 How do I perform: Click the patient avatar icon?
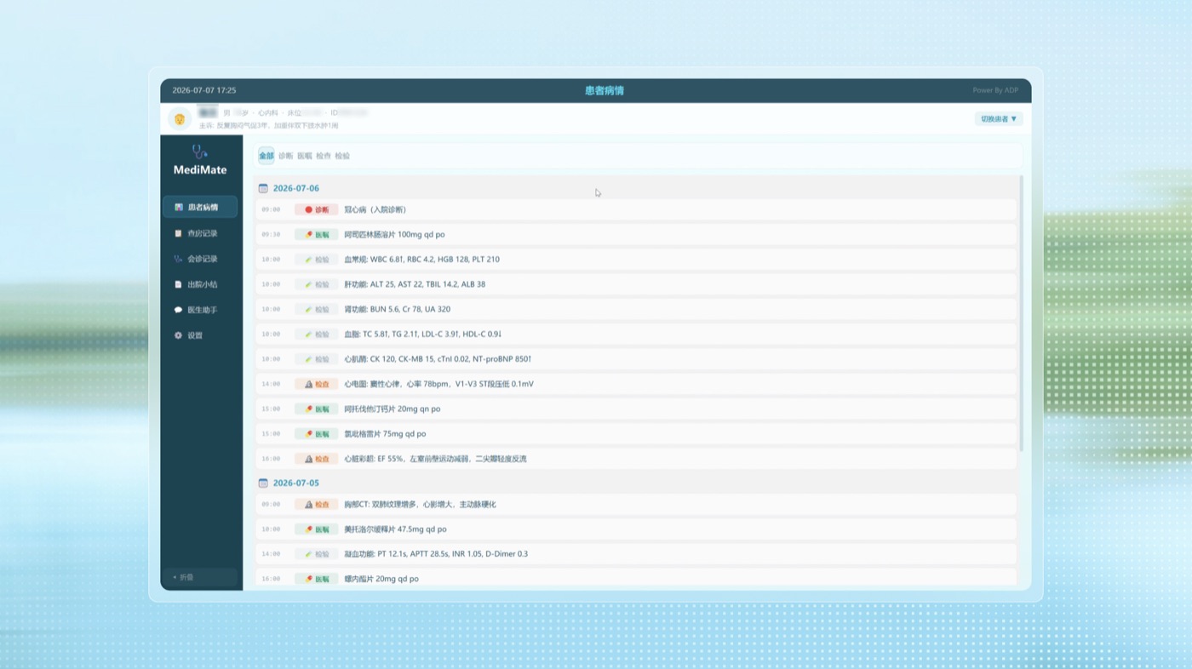[180, 119]
